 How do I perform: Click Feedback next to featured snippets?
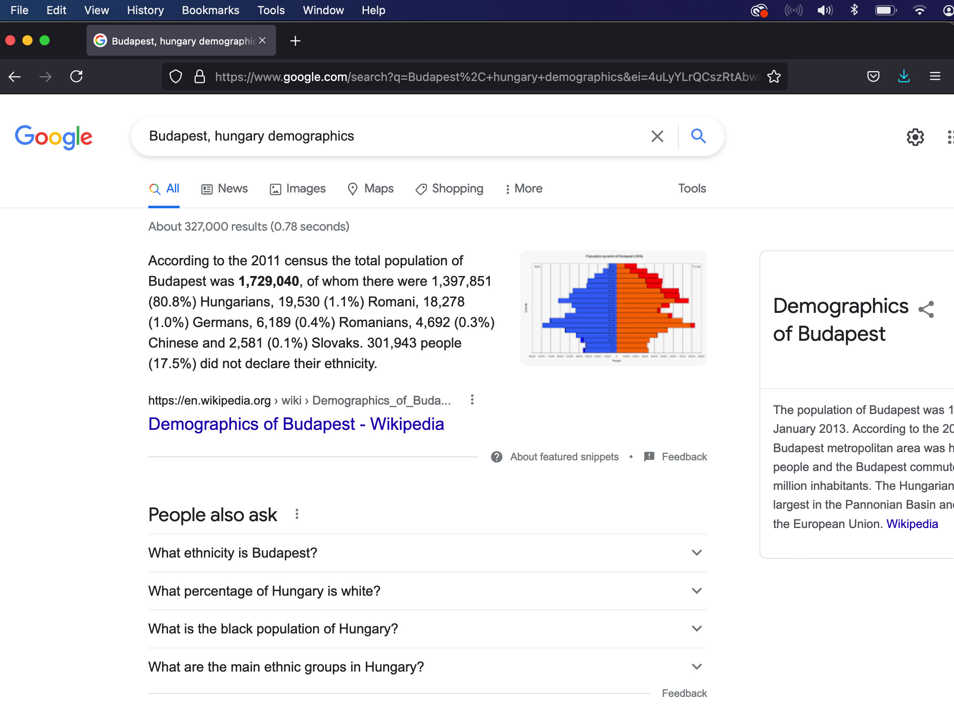pos(684,456)
